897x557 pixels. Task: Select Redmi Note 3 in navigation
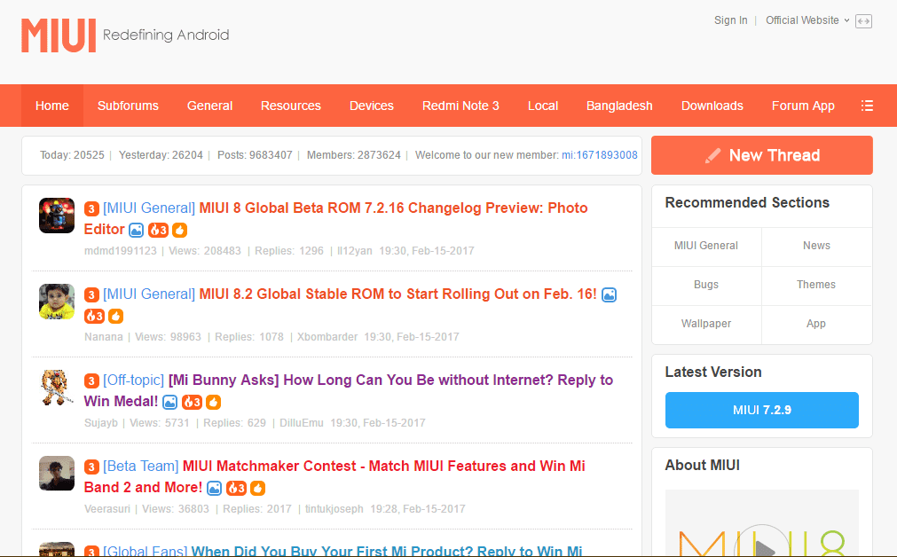point(460,106)
